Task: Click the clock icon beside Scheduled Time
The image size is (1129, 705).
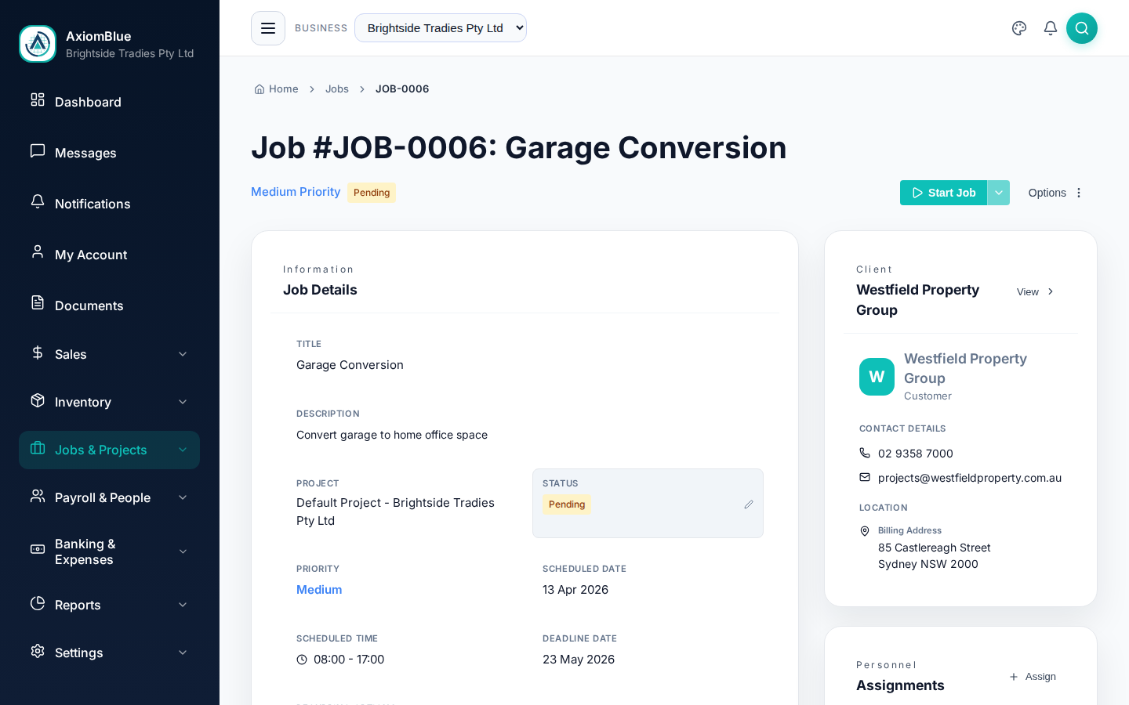Action: tap(302, 659)
